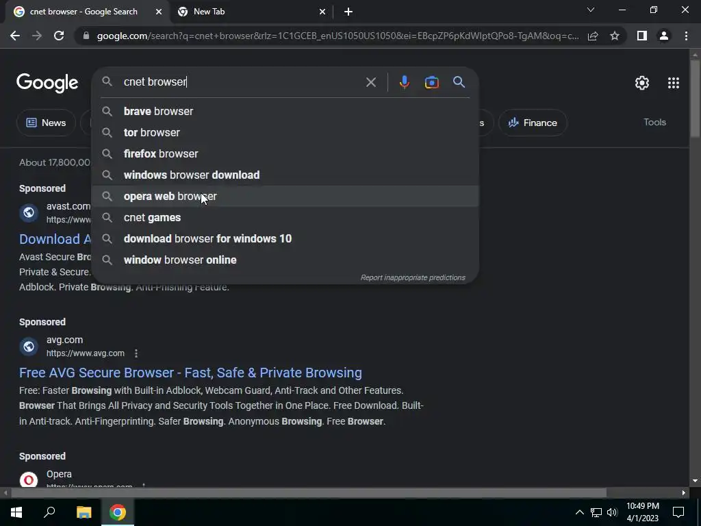Show hidden system tray icons
Image resolution: width=701 pixels, height=526 pixels.
(x=579, y=512)
